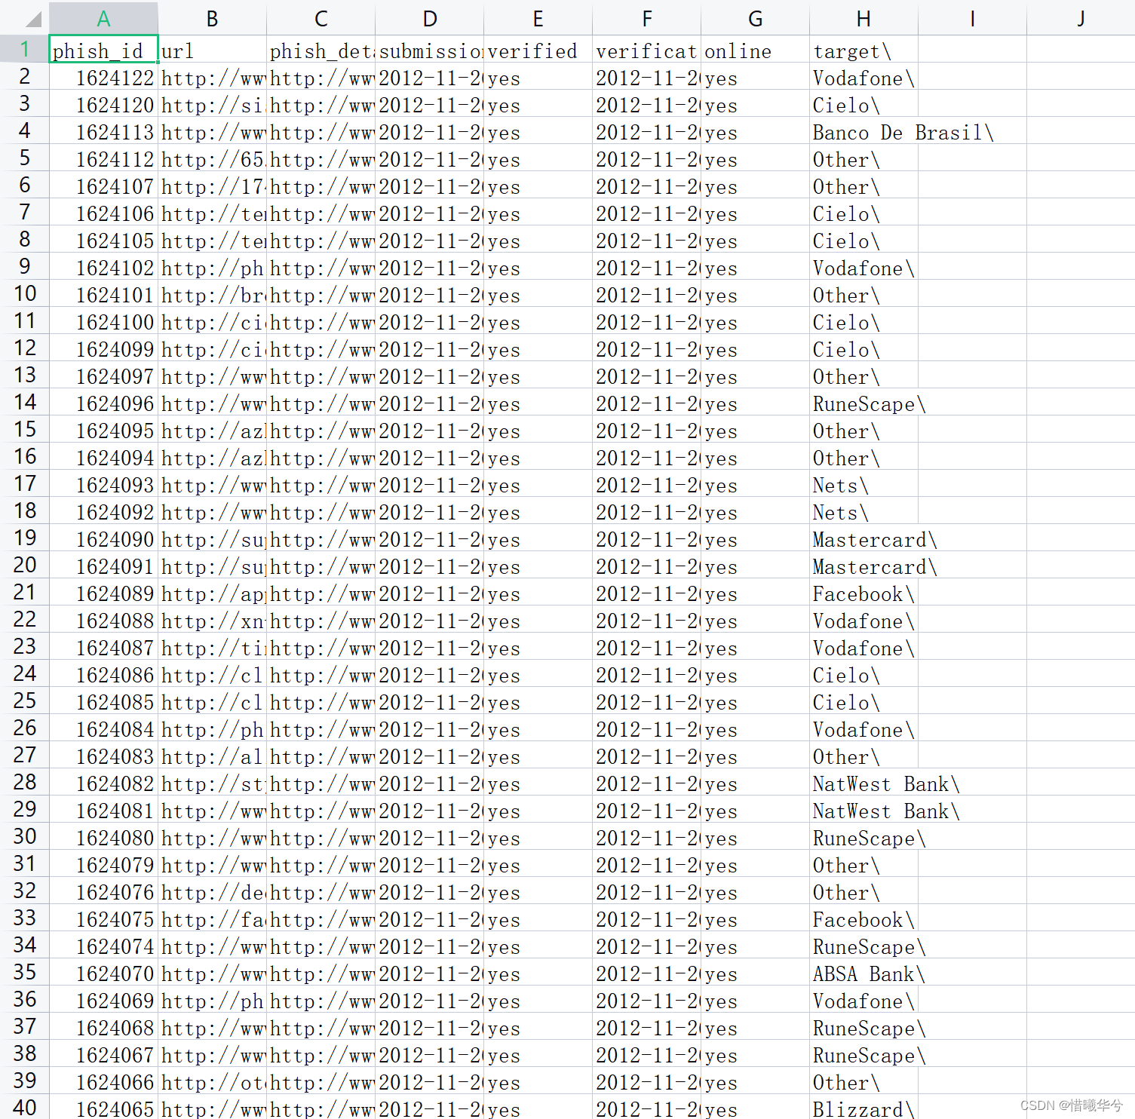Select column H header
The height and width of the screenshot is (1119, 1135).
[864, 18]
